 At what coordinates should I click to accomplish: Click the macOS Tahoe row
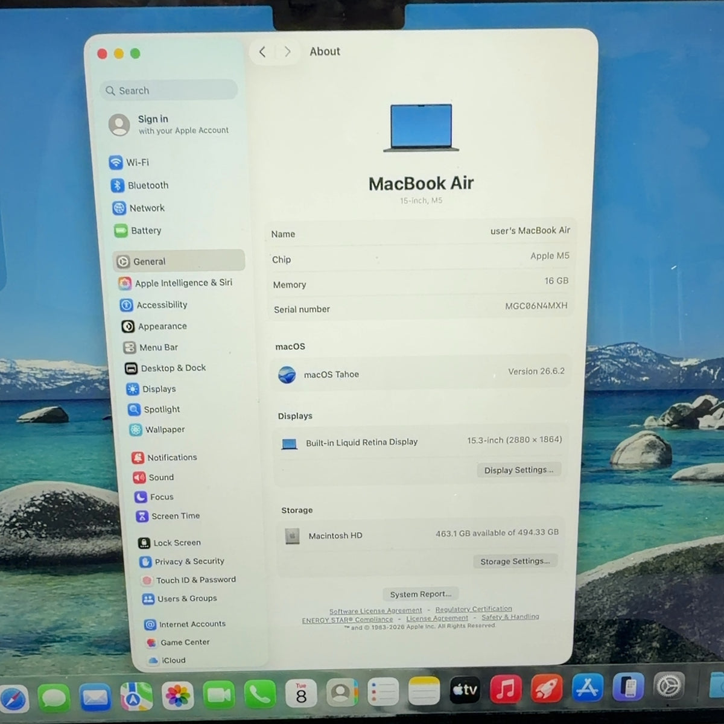421,373
